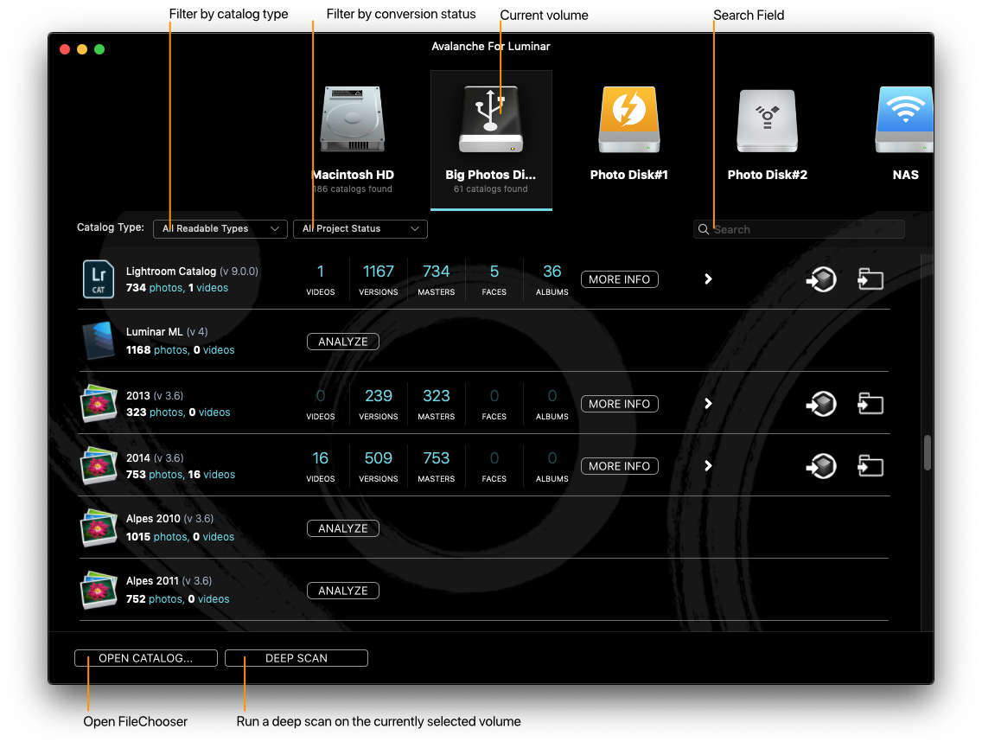The height and width of the screenshot is (748, 982).
Task: Click the Luminar ML catalog icon
Action: coord(99,340)
